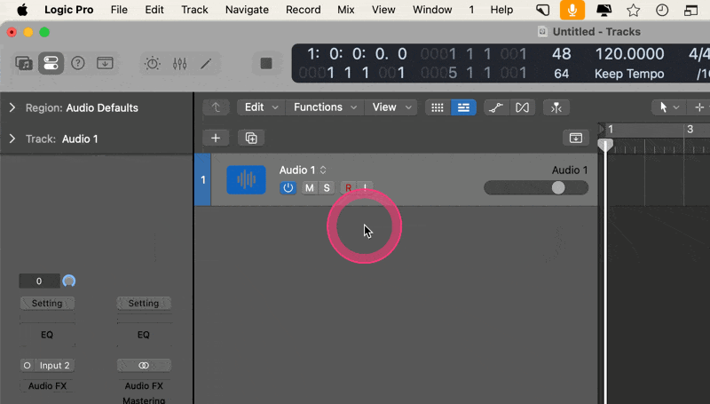Switch to list view icon
This screenshot has height=404, width=710.
click(463, 107)
